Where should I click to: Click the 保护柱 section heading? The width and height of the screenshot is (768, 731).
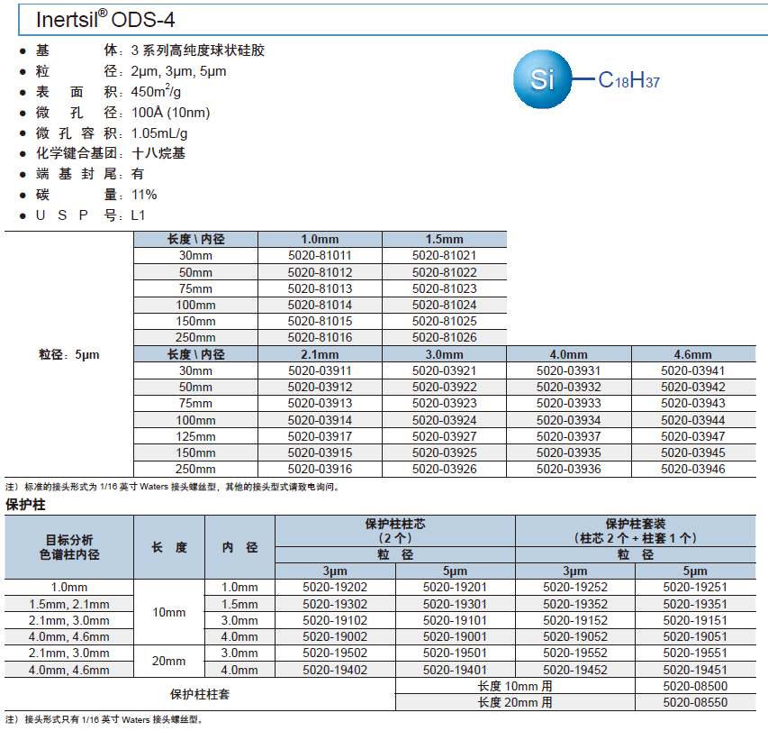pyautogui.click(x=26, y=504)
